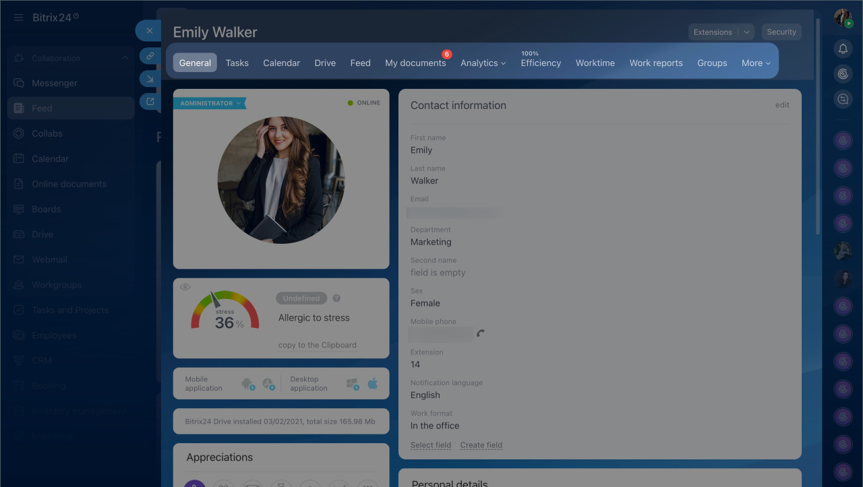This screenshot has height=487, width=863.
Task: Switch to the Worktime tab
Action: (595, 63)
